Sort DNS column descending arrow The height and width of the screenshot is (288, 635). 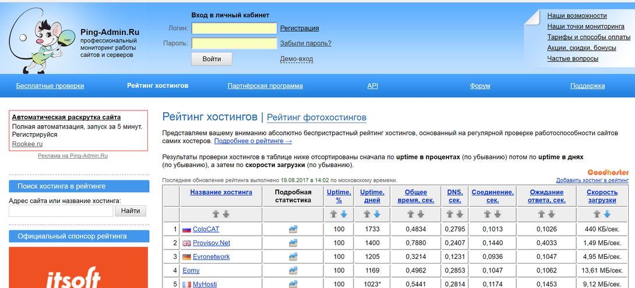pos(459,214)
